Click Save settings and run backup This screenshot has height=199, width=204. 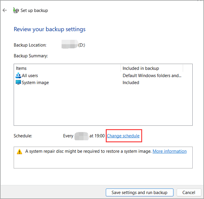tap(140, 192)
